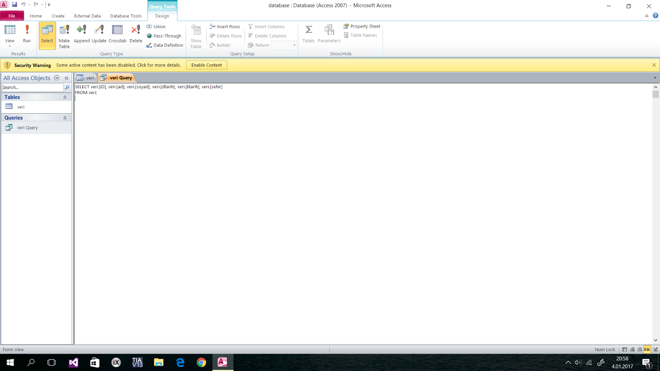
Task: Click the Show Table icon
Action: pos(196,36)
